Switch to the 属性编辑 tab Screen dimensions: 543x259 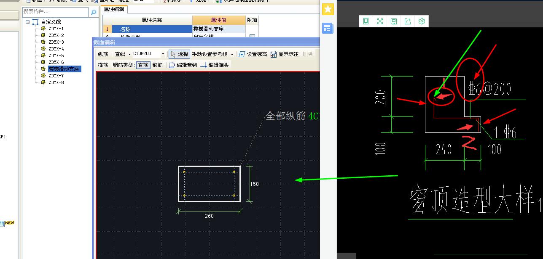point(114,9)
